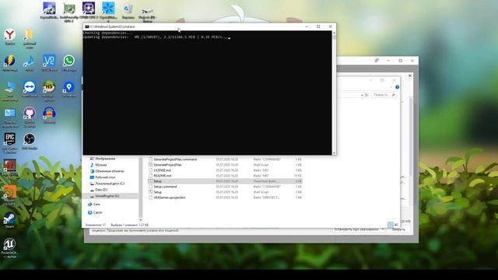Close the inner panel with the X
Viewport: 498px width, 280px height.
[410, 75]
